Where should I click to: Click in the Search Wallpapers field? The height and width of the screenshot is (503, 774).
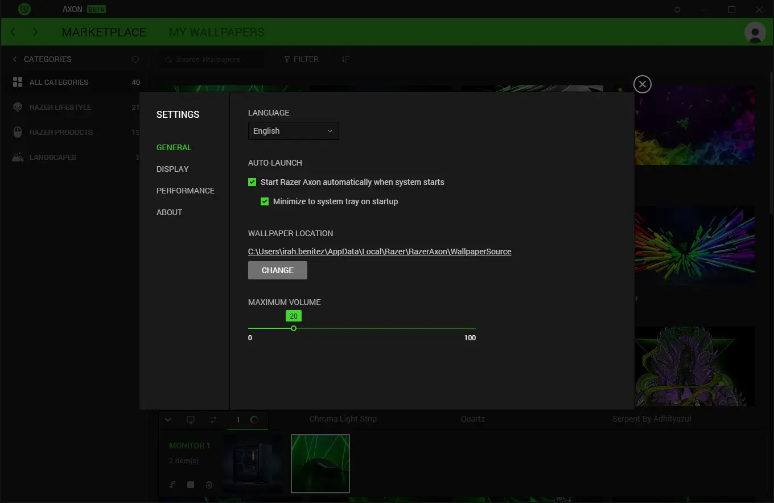click(x=212, y=59)
